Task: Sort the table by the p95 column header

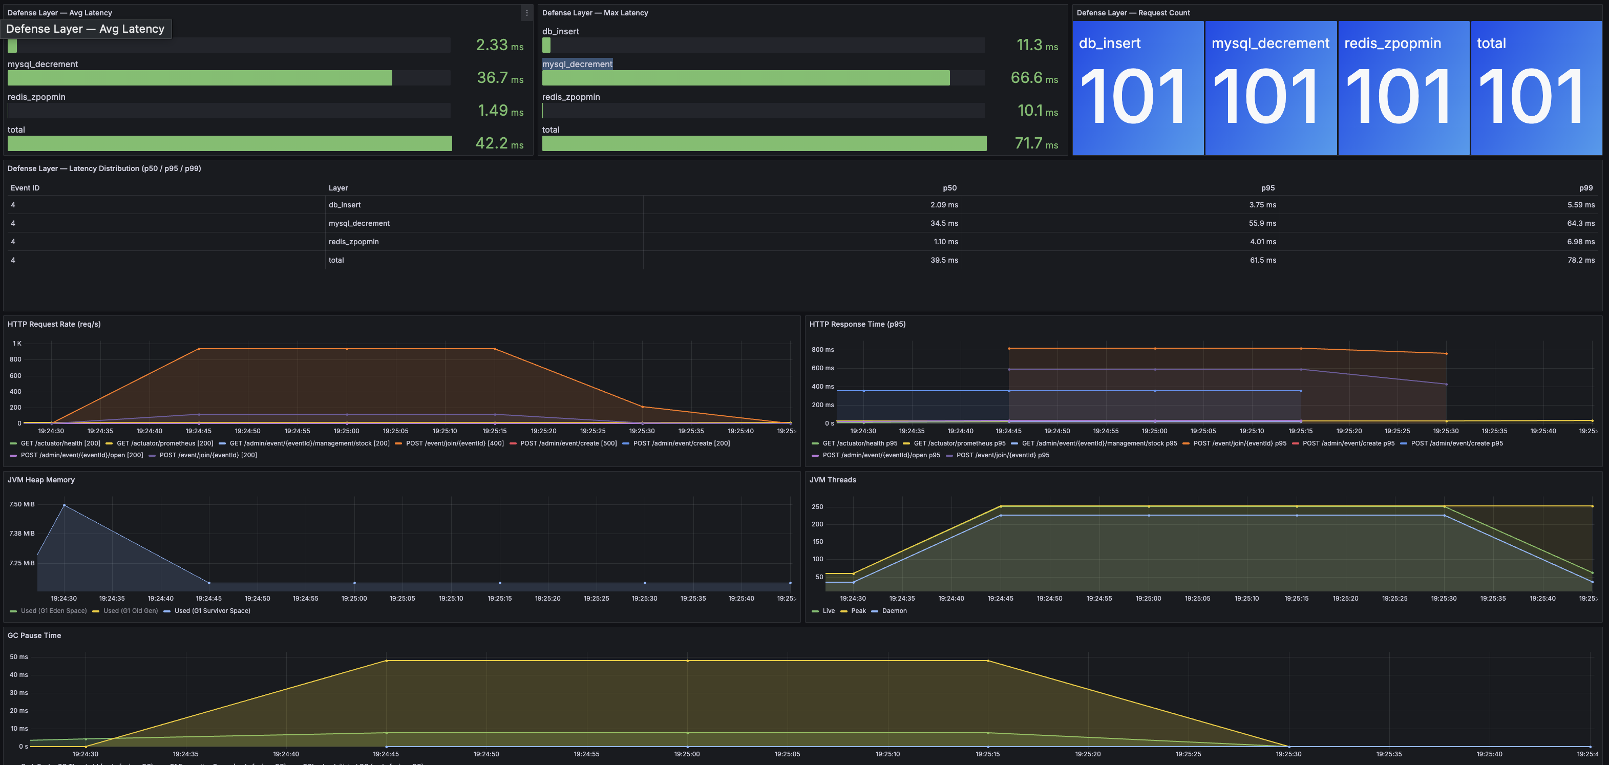Action: [1267, 188]
